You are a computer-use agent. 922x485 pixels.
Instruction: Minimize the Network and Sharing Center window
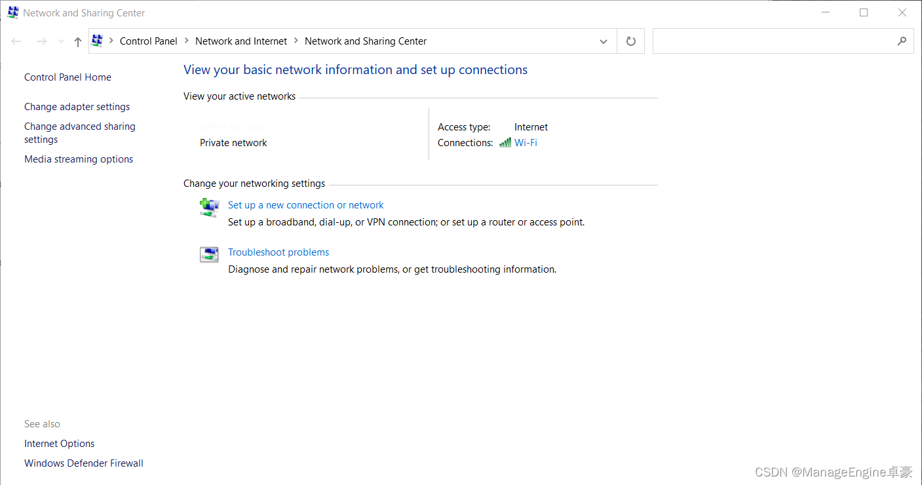point(826,12)
